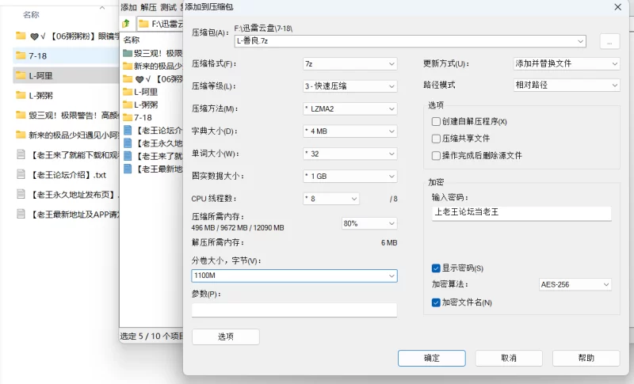
Task: Click the 7-18 folder icon in 7-Zip list
Action: click(128, 117)
